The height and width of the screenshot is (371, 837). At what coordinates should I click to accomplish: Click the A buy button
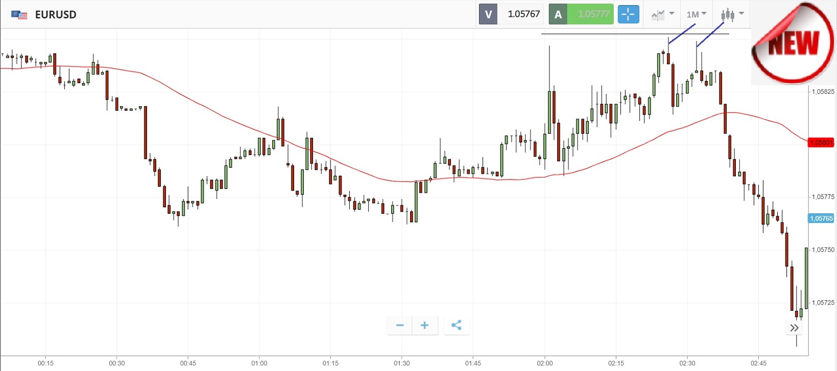click(x=558, y=14)
